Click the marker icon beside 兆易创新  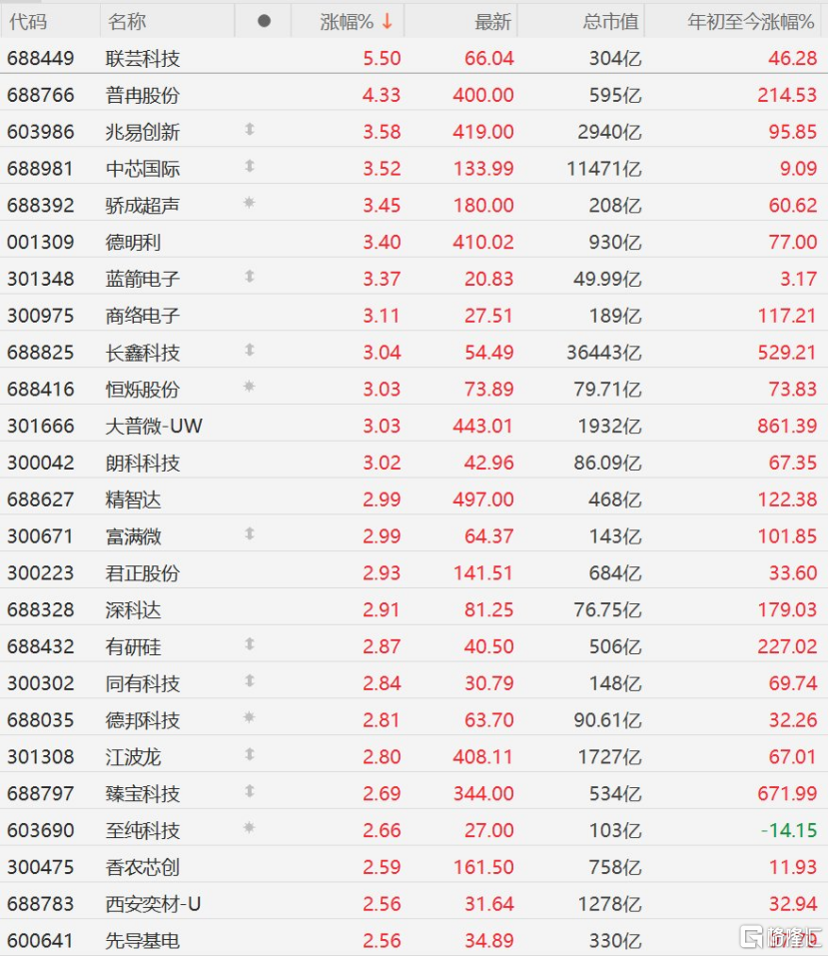(x=250, y=129)
